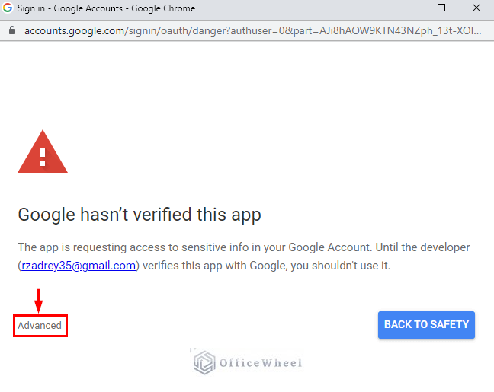Screen dimensions: 494x392
Task: Click the OfficeWheel watermark text
Action: tap(261, 363)
